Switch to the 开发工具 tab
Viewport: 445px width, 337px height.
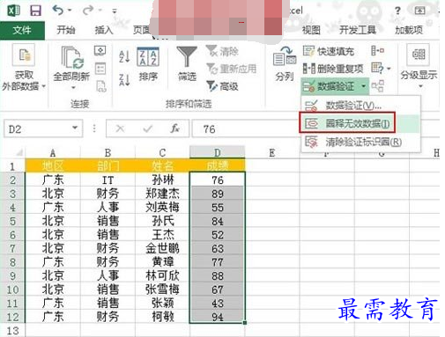click(358, 30)
